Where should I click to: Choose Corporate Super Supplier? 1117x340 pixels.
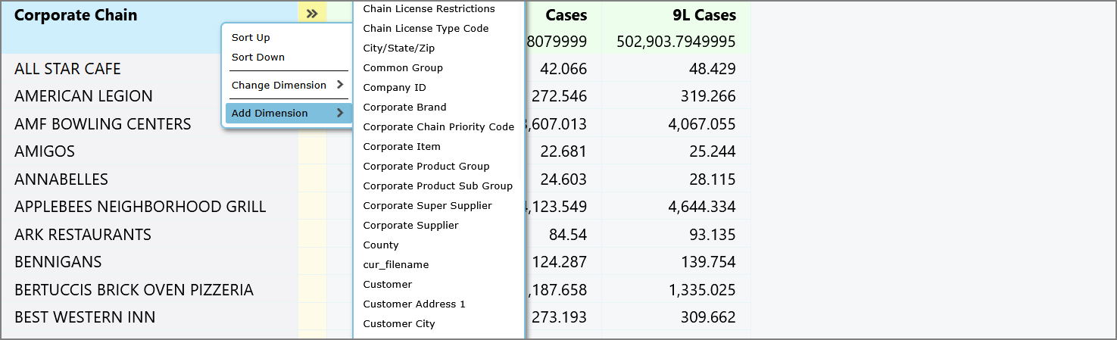[x=427, y=206]
